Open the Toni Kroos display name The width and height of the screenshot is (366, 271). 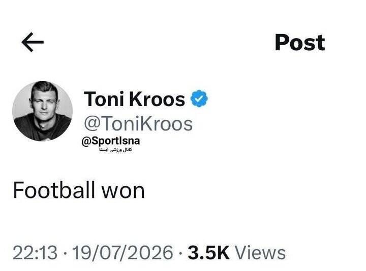134,99
